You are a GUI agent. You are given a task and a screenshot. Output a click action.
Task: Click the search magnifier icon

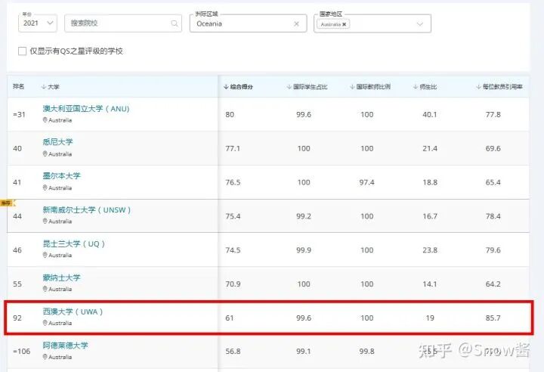175,23
